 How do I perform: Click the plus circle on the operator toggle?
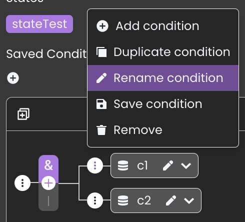[48, 183]
